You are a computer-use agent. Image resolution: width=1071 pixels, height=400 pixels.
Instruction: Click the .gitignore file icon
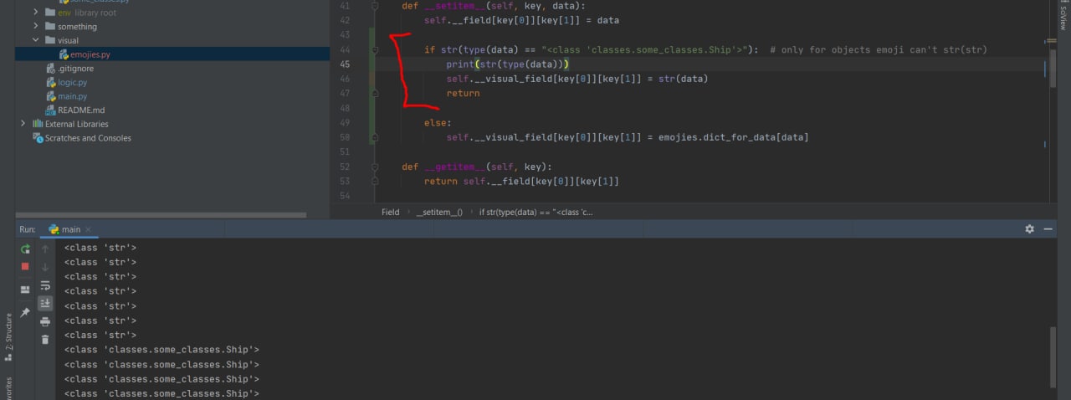[49, 69]
